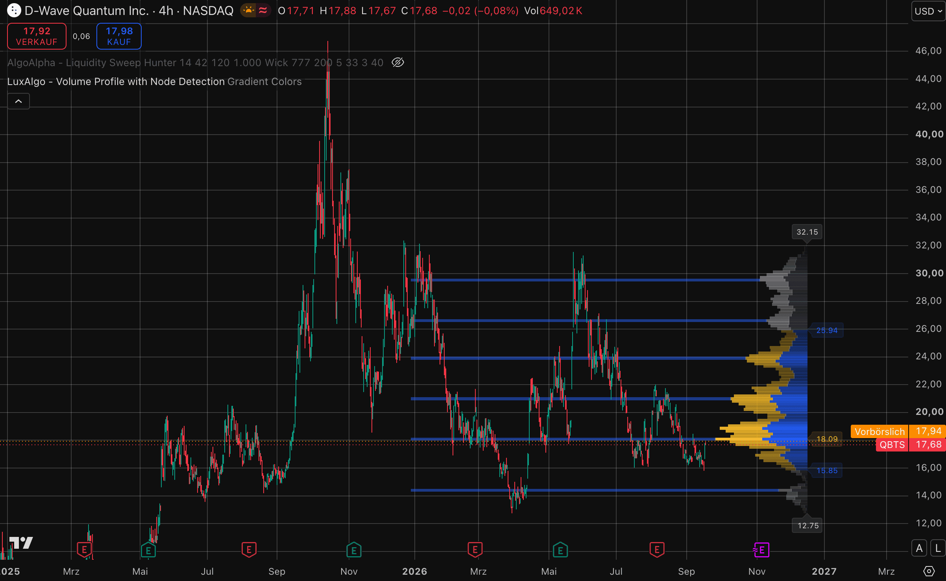This screenshot has height=581, width=946.
Task: Click the 15.85 value area low label
Action: [827, 470]
